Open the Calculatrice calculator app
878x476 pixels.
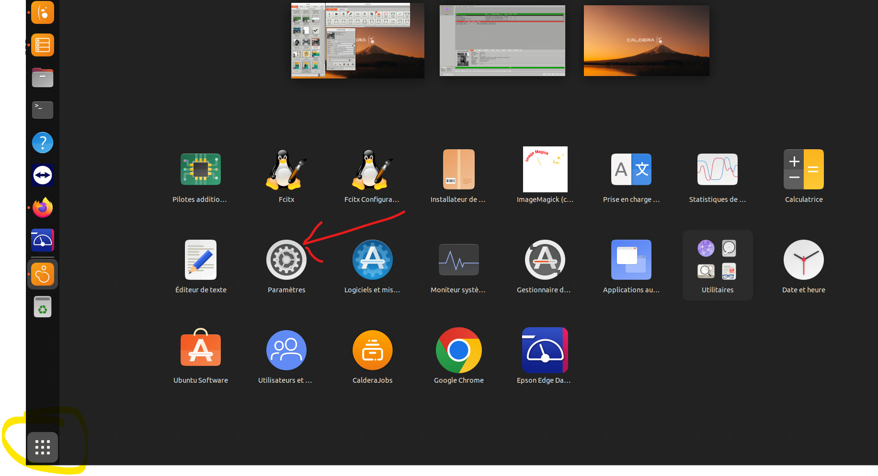[803, 169]
